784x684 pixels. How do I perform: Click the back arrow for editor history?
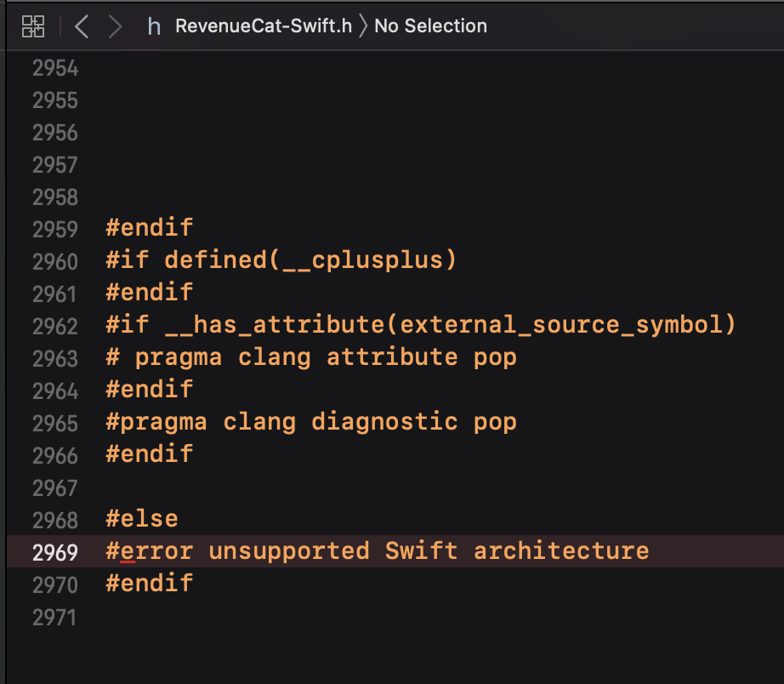tap(81, 26)
